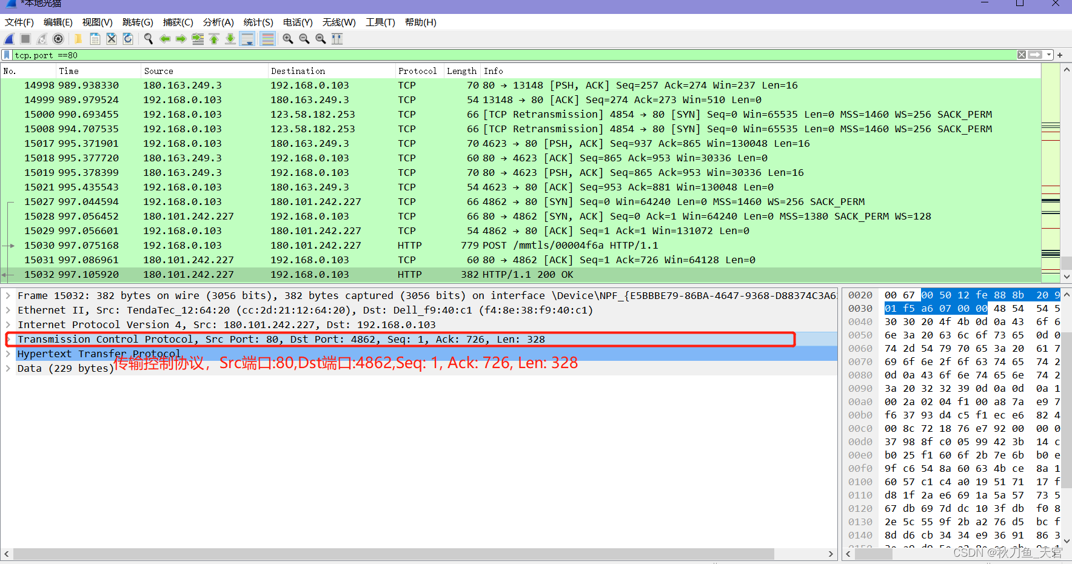This screenshot has height=564, width=1072.
Task: Select packet 15028 SYN, ACK row
Action: (520, 217)
